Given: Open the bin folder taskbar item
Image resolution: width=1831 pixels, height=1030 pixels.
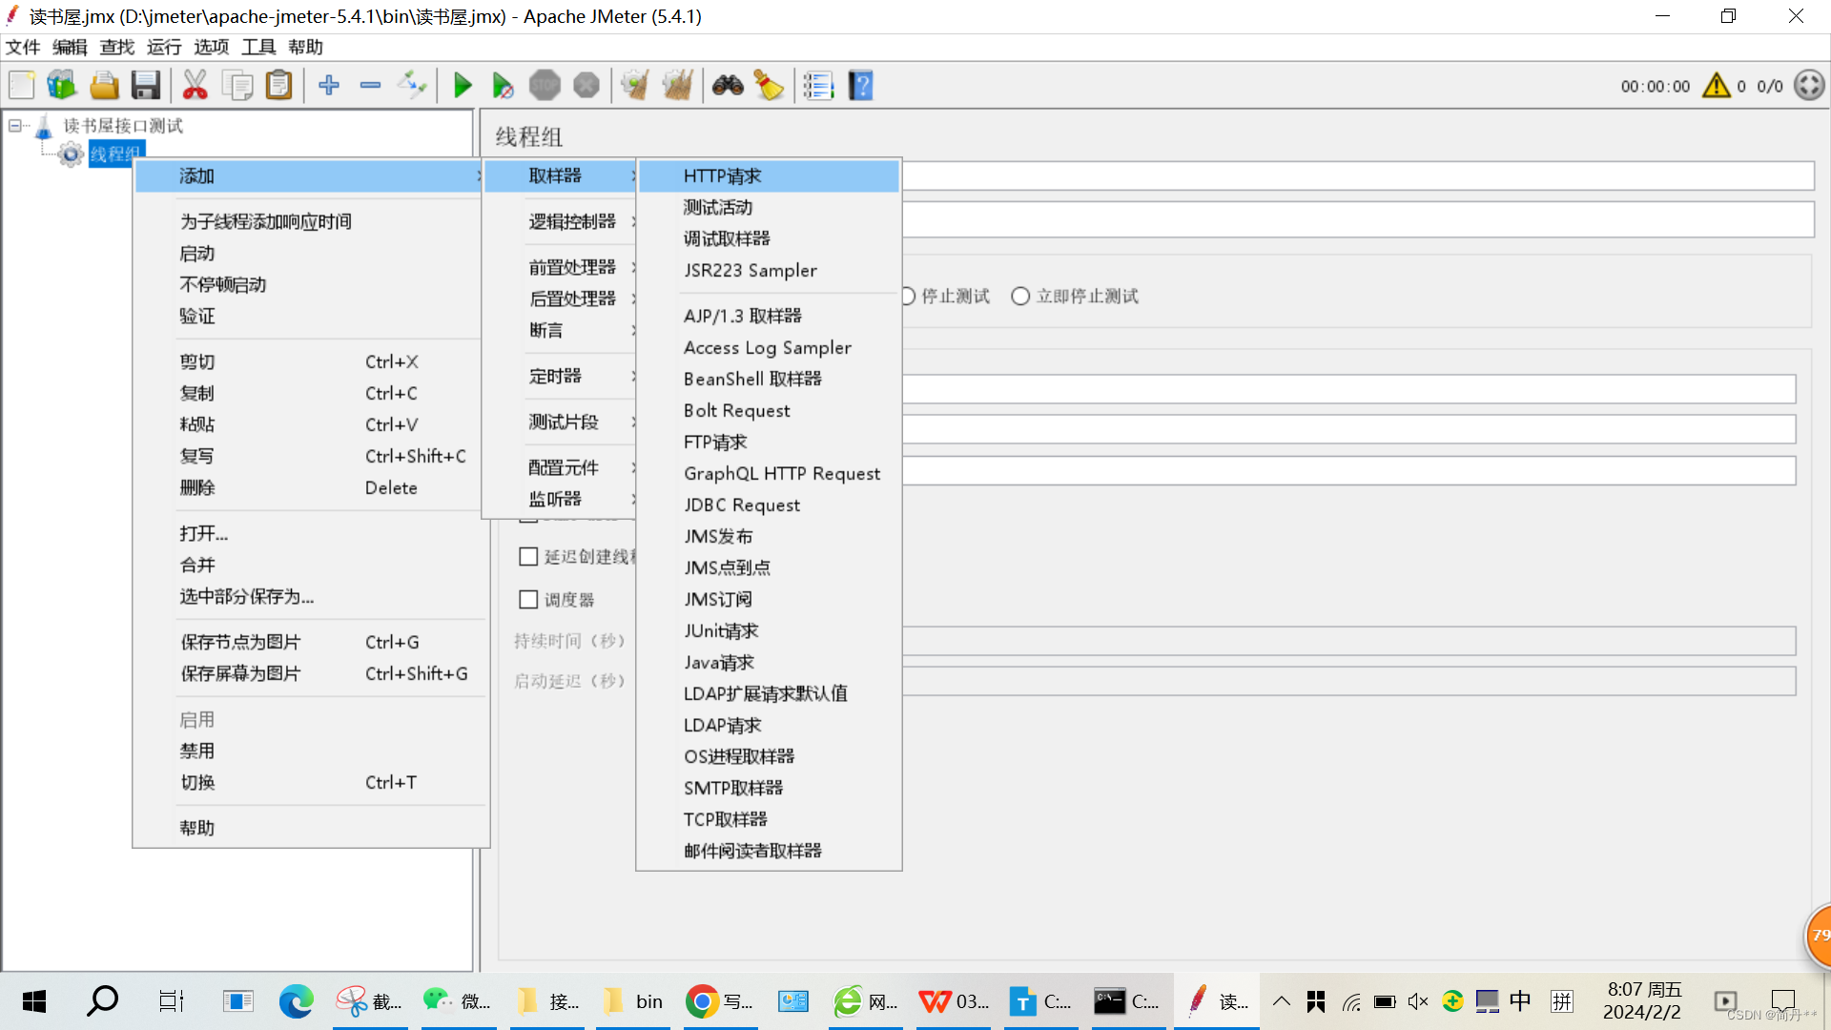Looking at the screenshot, I should [x=633, y=1001].
